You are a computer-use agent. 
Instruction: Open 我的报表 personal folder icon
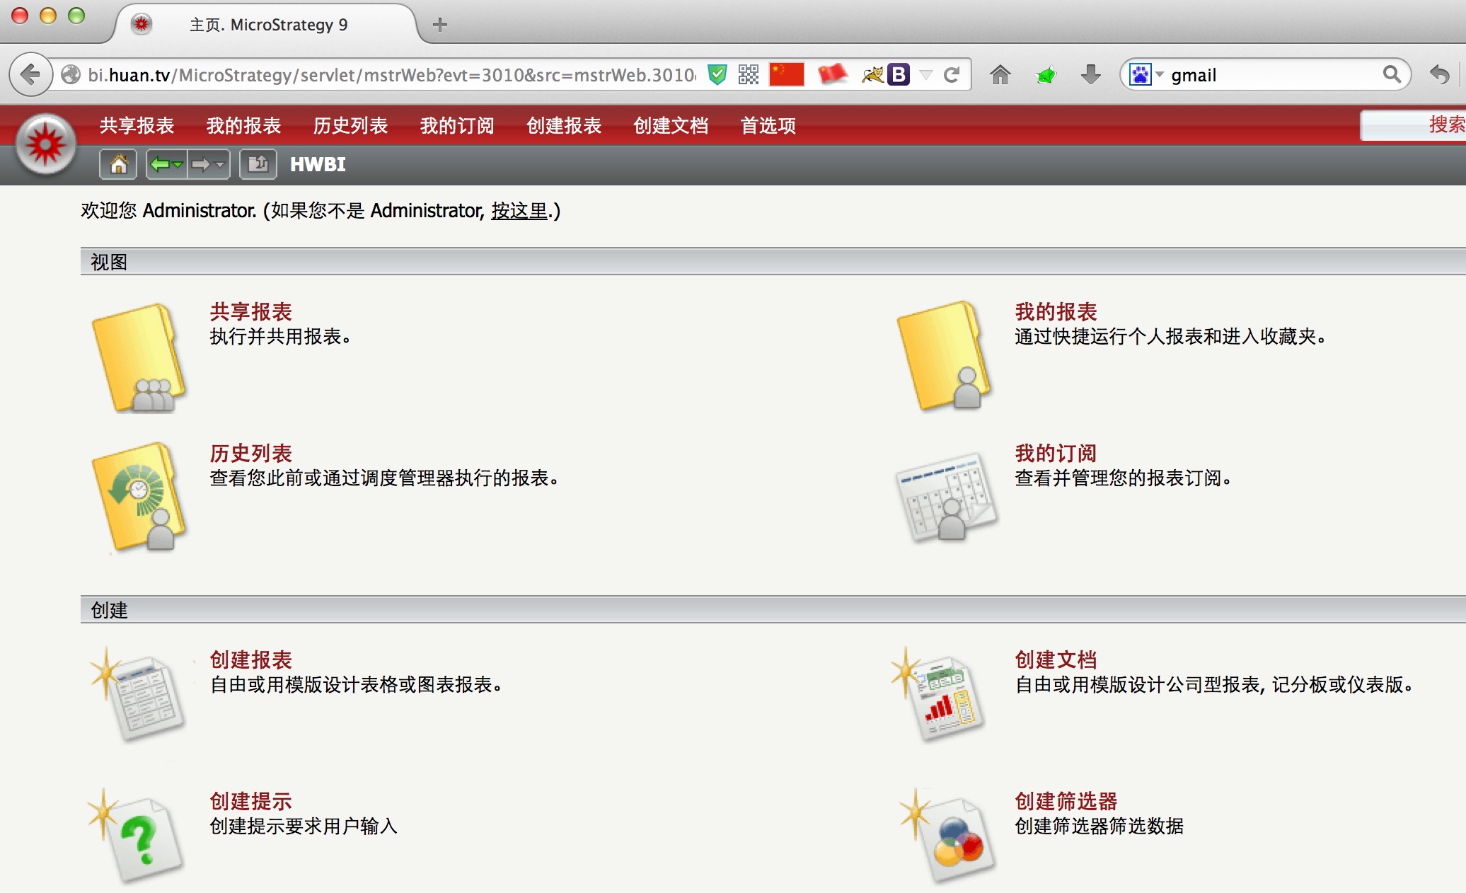tap(945, 356)
